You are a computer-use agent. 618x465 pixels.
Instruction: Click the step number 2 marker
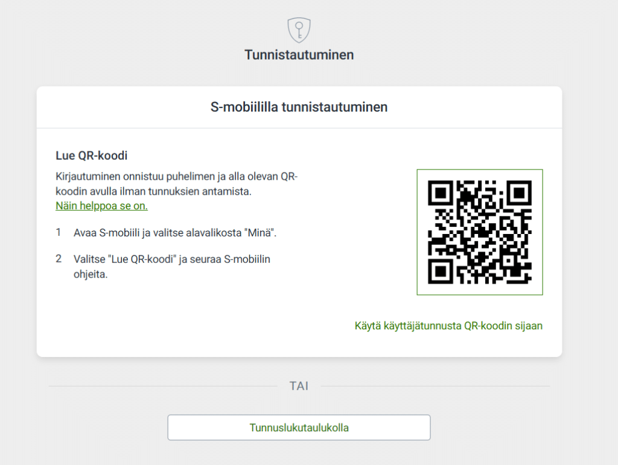(x=59, y=259)
